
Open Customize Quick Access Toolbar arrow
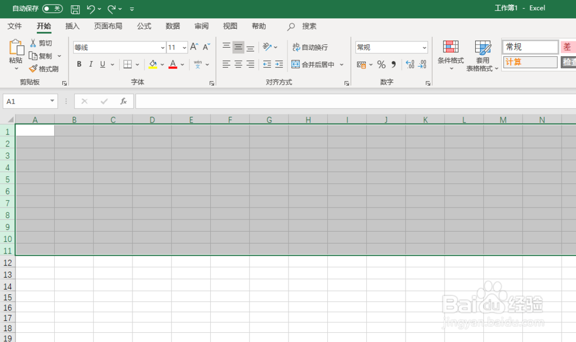click(x=132, y=9)
